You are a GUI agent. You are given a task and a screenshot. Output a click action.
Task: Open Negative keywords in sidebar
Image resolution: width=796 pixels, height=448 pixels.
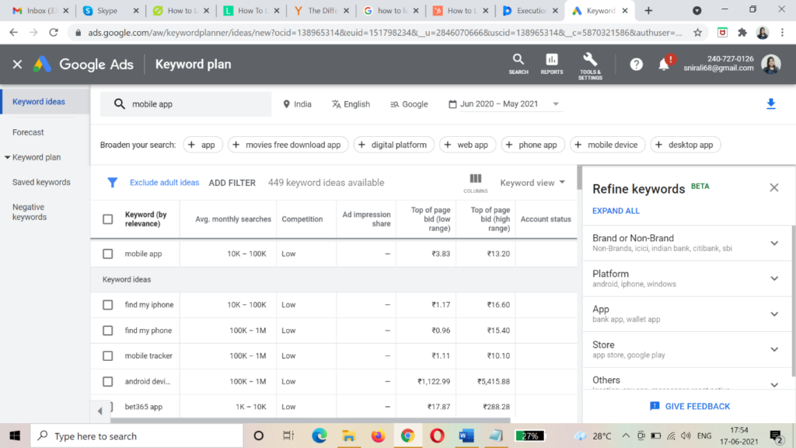pos(29,212)
